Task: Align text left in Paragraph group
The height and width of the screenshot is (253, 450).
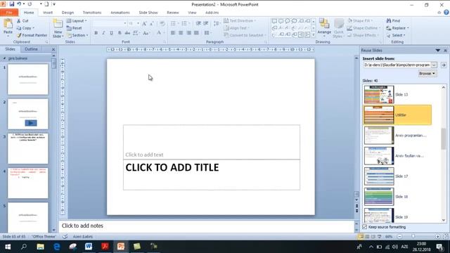Action: 173,33
